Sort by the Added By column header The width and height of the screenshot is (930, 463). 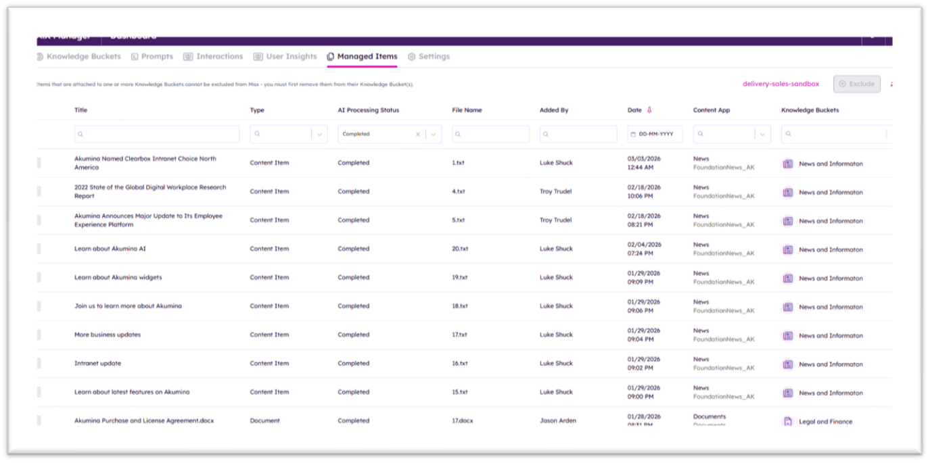554,109
